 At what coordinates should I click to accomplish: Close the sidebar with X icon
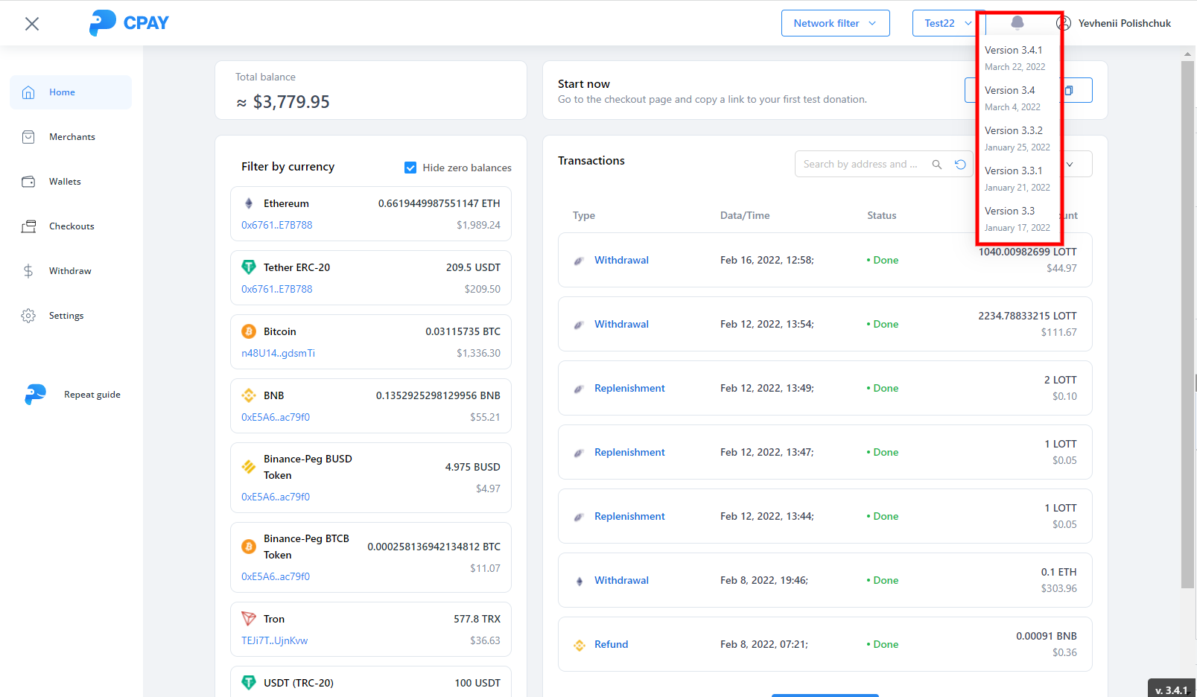(x=32, y=24)
